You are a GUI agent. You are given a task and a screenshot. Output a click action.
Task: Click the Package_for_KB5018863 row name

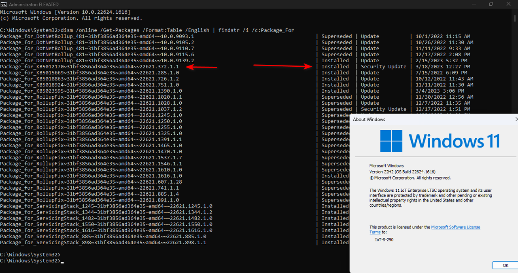(89, 79)
